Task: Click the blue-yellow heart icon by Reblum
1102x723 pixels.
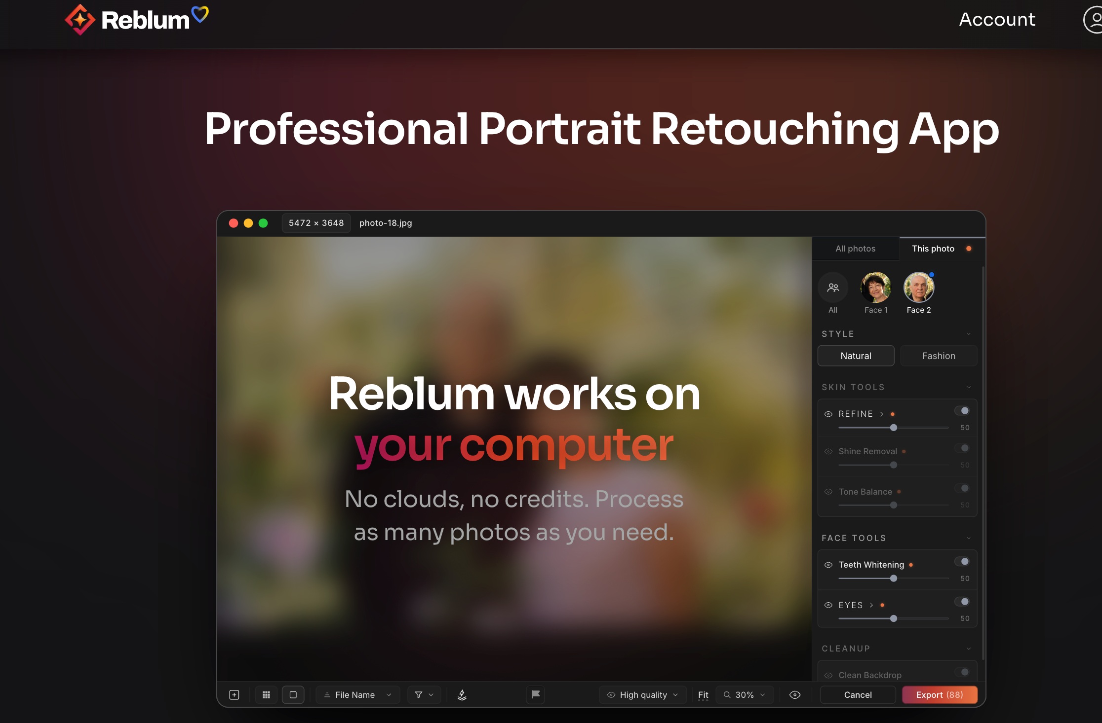Action: tap(200, 14)
